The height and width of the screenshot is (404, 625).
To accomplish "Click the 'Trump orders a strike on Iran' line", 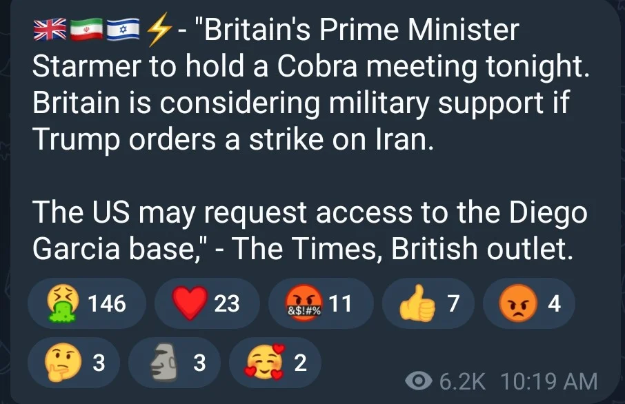I will point(232,139).
